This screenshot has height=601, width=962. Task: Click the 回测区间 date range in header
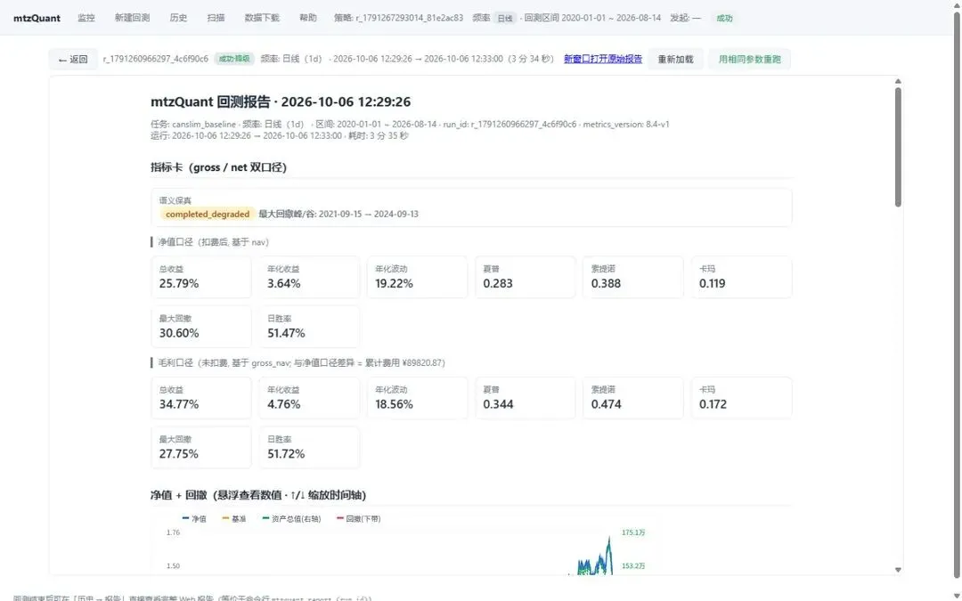pyautogui.click(x=592, y=18)
